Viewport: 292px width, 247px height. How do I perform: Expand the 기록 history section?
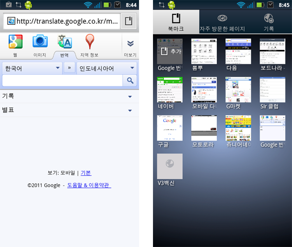pos(70,96)
